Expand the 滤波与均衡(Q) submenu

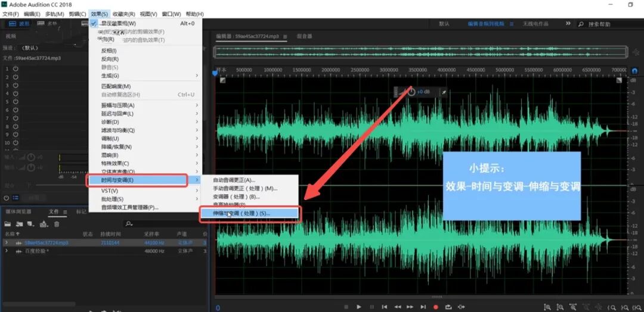coord(146,130)
